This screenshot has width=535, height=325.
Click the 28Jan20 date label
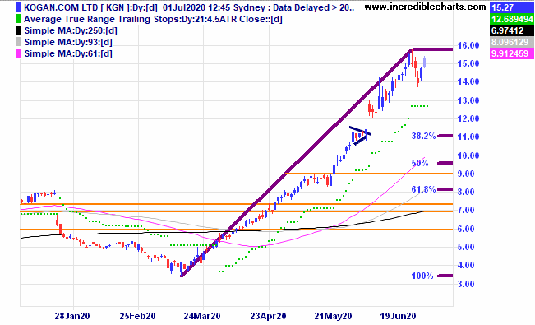point(72,316)
